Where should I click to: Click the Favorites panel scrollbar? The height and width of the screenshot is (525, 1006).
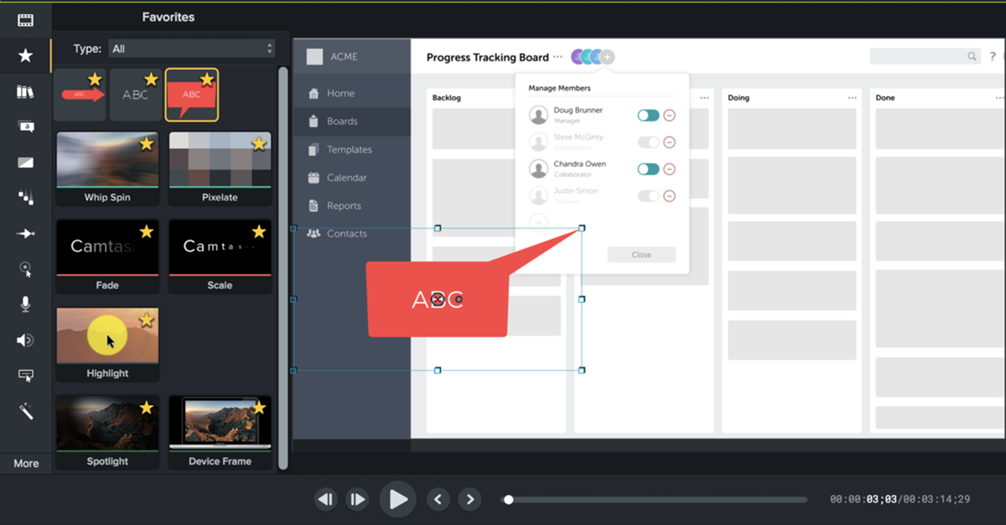(283, 268)
